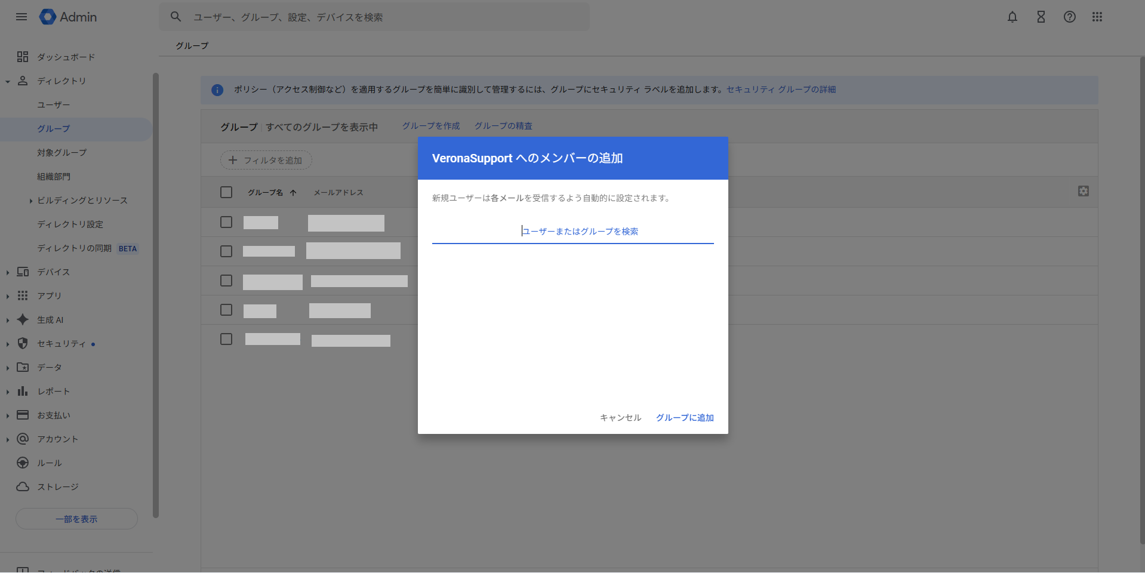Focus the top admin search field

click(x=374, y=17)
